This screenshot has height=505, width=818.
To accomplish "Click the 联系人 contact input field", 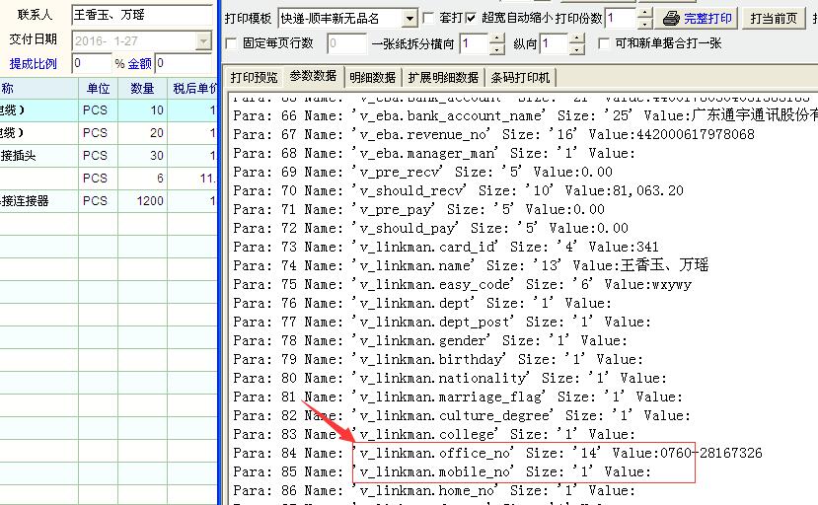I will [141, 15].
